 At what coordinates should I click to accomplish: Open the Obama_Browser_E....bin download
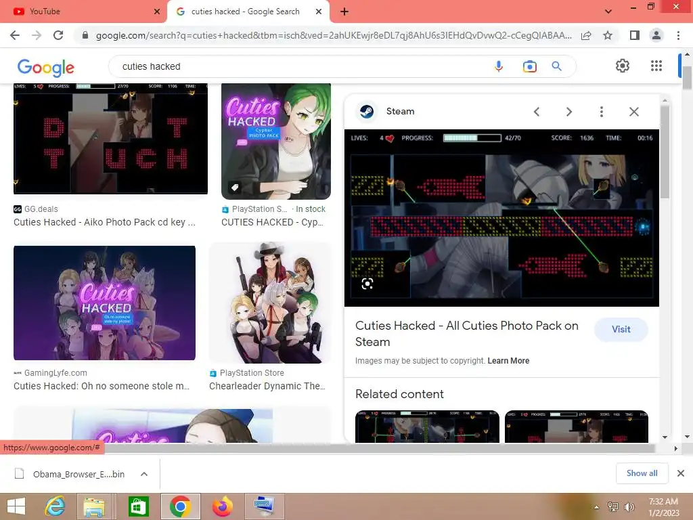click(79, 474)
